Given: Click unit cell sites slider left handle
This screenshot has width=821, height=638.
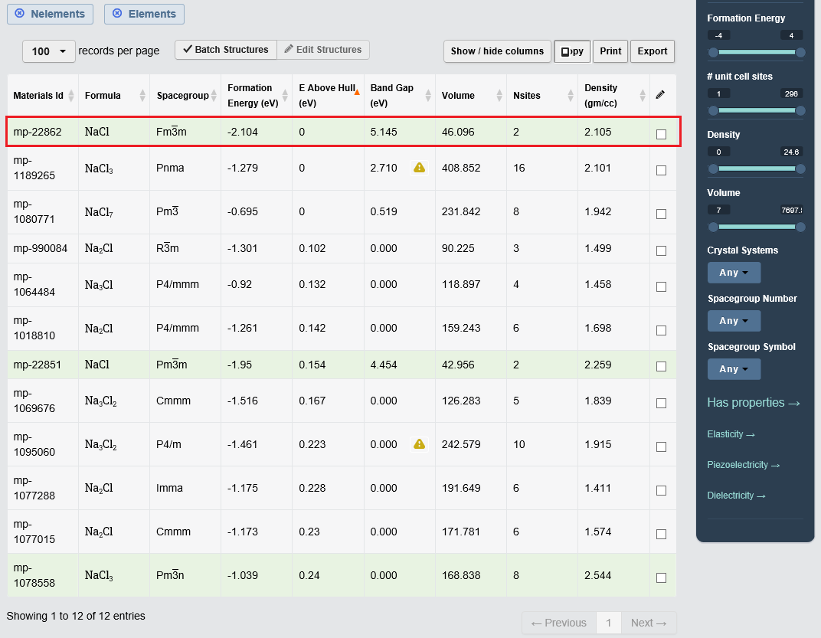Looking at the screenshot, I should (x=712, y=110).
